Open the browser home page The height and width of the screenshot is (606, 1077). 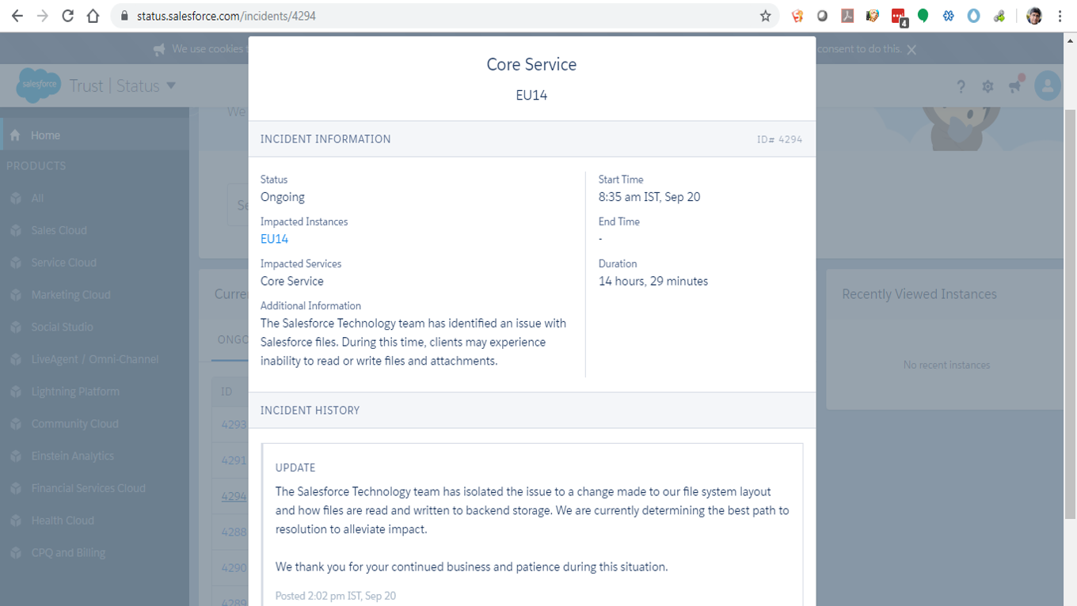click(x=93, y=16)
